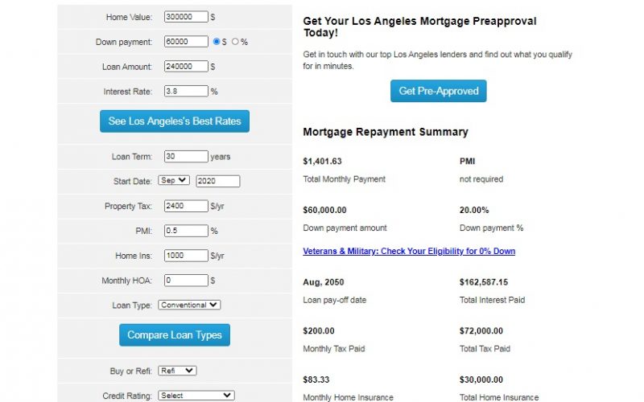Open the Start Date month dropdown
This screenshot has width=644, height=402.
coord(174,180)
